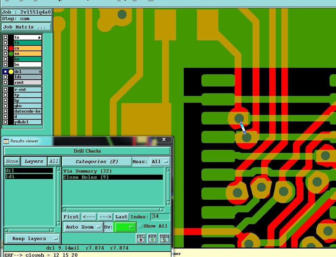Toggle the checkbox for layer v-cut
This screenshot has height=257, width=336.
click(x=5, y=90)
